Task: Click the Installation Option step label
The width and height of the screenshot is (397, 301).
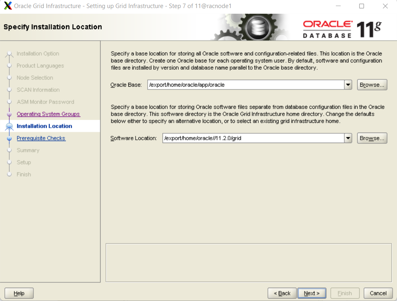Action: point(38,54)
